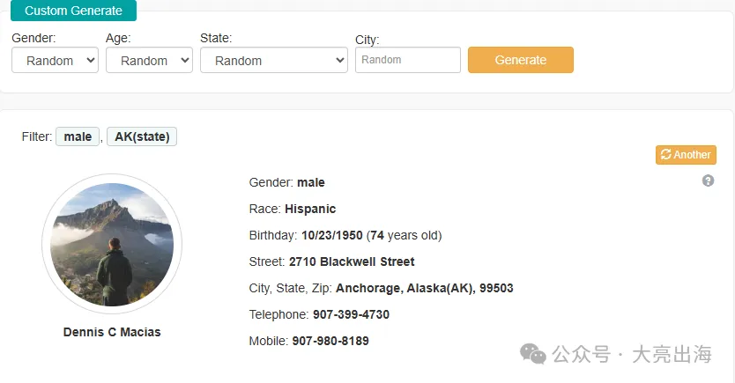Open the Age dropdown list
This screenshot has width=735, height=383.
[x=149, y=61]
